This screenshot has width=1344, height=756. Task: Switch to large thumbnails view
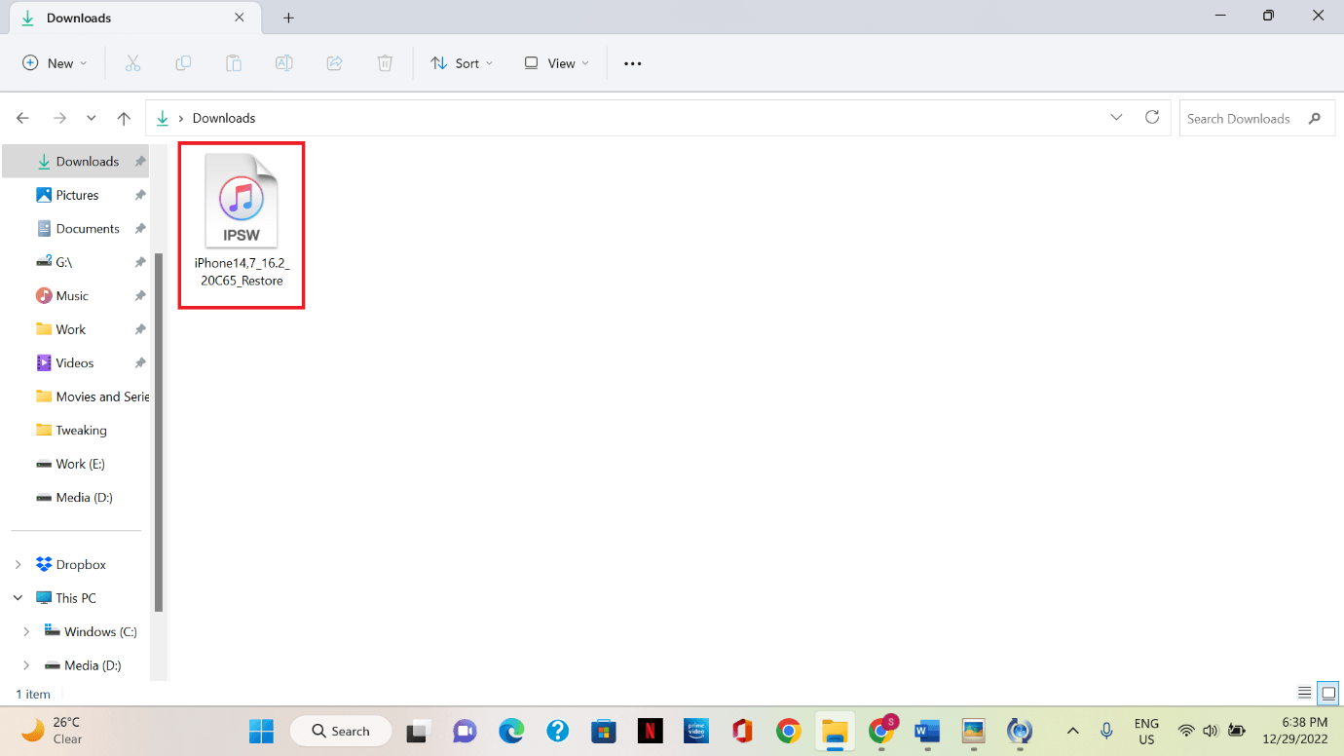pos(1327,693)
